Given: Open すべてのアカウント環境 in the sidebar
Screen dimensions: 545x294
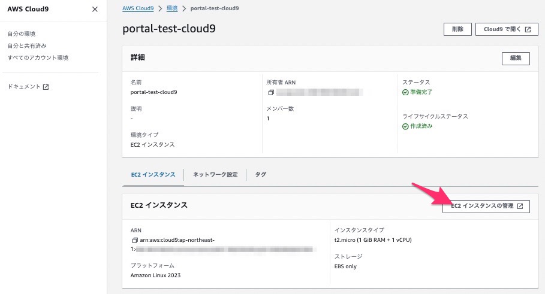Looking at the screenshot, I should pyautogui.click(x=38, y=57).
